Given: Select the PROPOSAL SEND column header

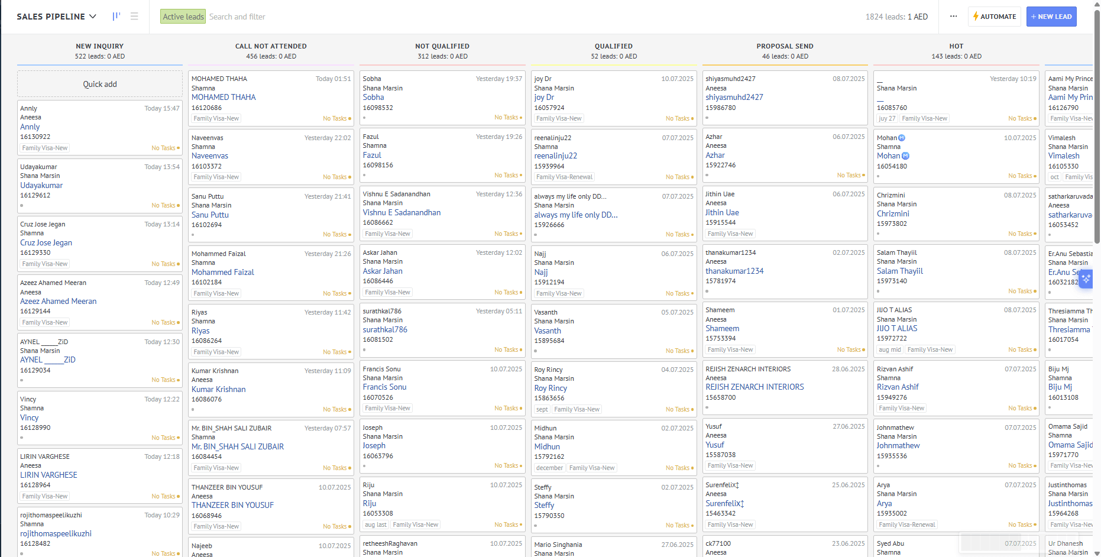Looking at the screenshot, I should tap(785, 46).
